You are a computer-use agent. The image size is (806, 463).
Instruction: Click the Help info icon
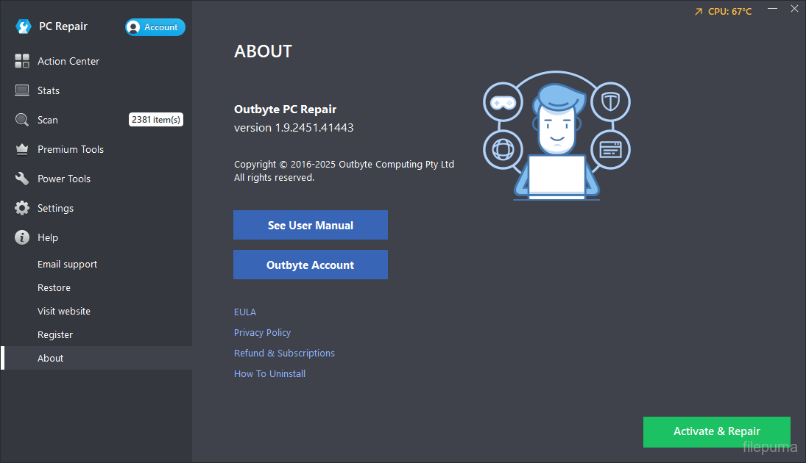22,238
